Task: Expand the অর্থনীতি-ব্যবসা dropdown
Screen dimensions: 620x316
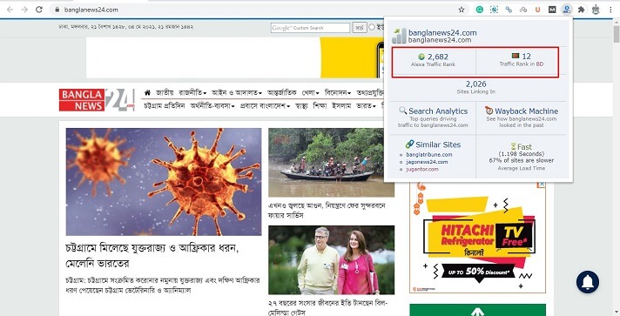Action: pos(212,106)
